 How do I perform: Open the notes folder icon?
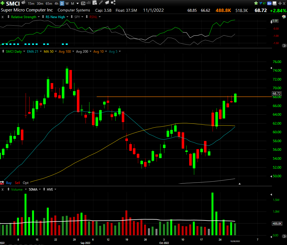[107, 3]
